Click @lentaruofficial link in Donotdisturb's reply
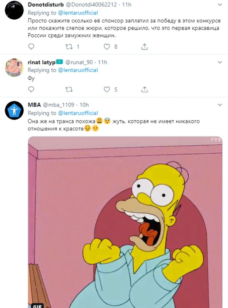The image size is (228, 308). click(x=78, y=13)
